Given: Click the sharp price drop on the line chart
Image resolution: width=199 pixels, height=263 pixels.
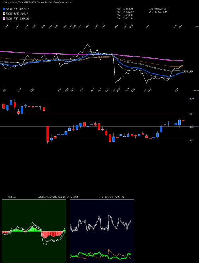Looking at the screenshot, I should (115, 70).
